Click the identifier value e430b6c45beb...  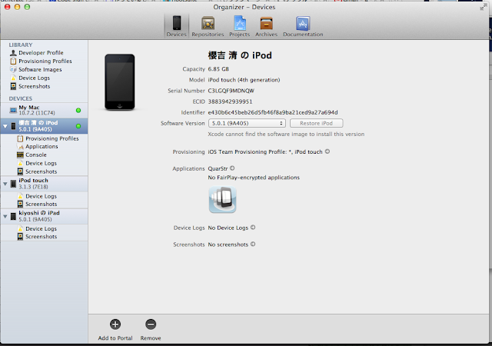coord(273,112)
